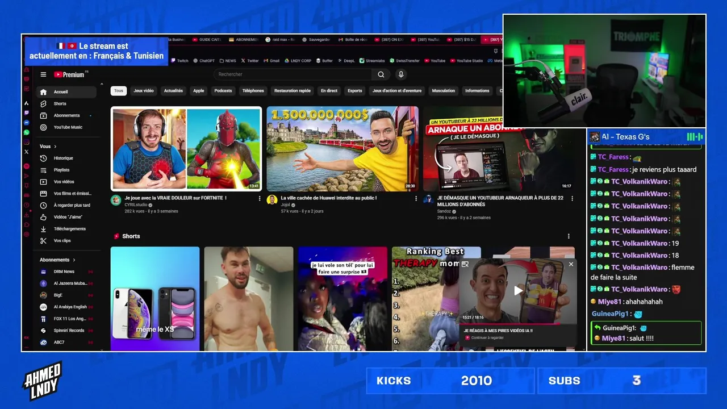Screen dimensions: 727x409
Task: Open the Al Jazeera Mubasher subscription
Action: 66,283
